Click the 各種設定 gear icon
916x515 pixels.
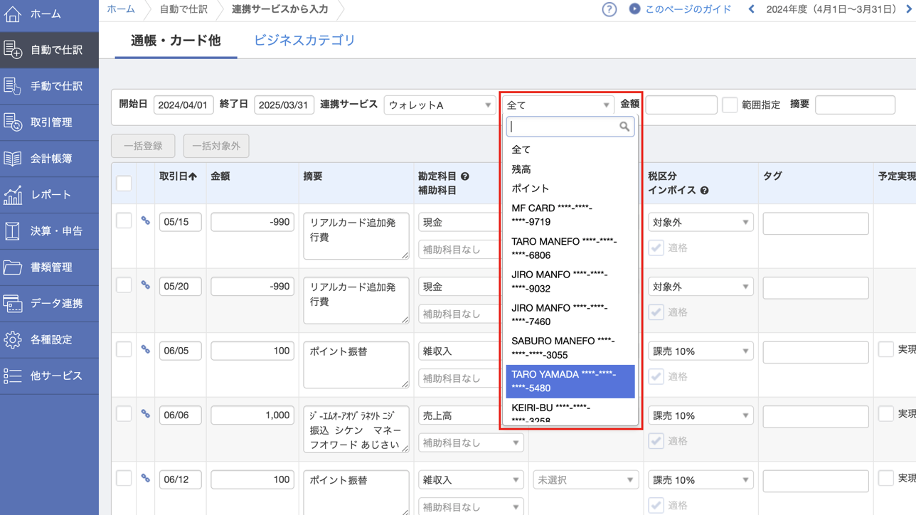click(x=13, y=340)
